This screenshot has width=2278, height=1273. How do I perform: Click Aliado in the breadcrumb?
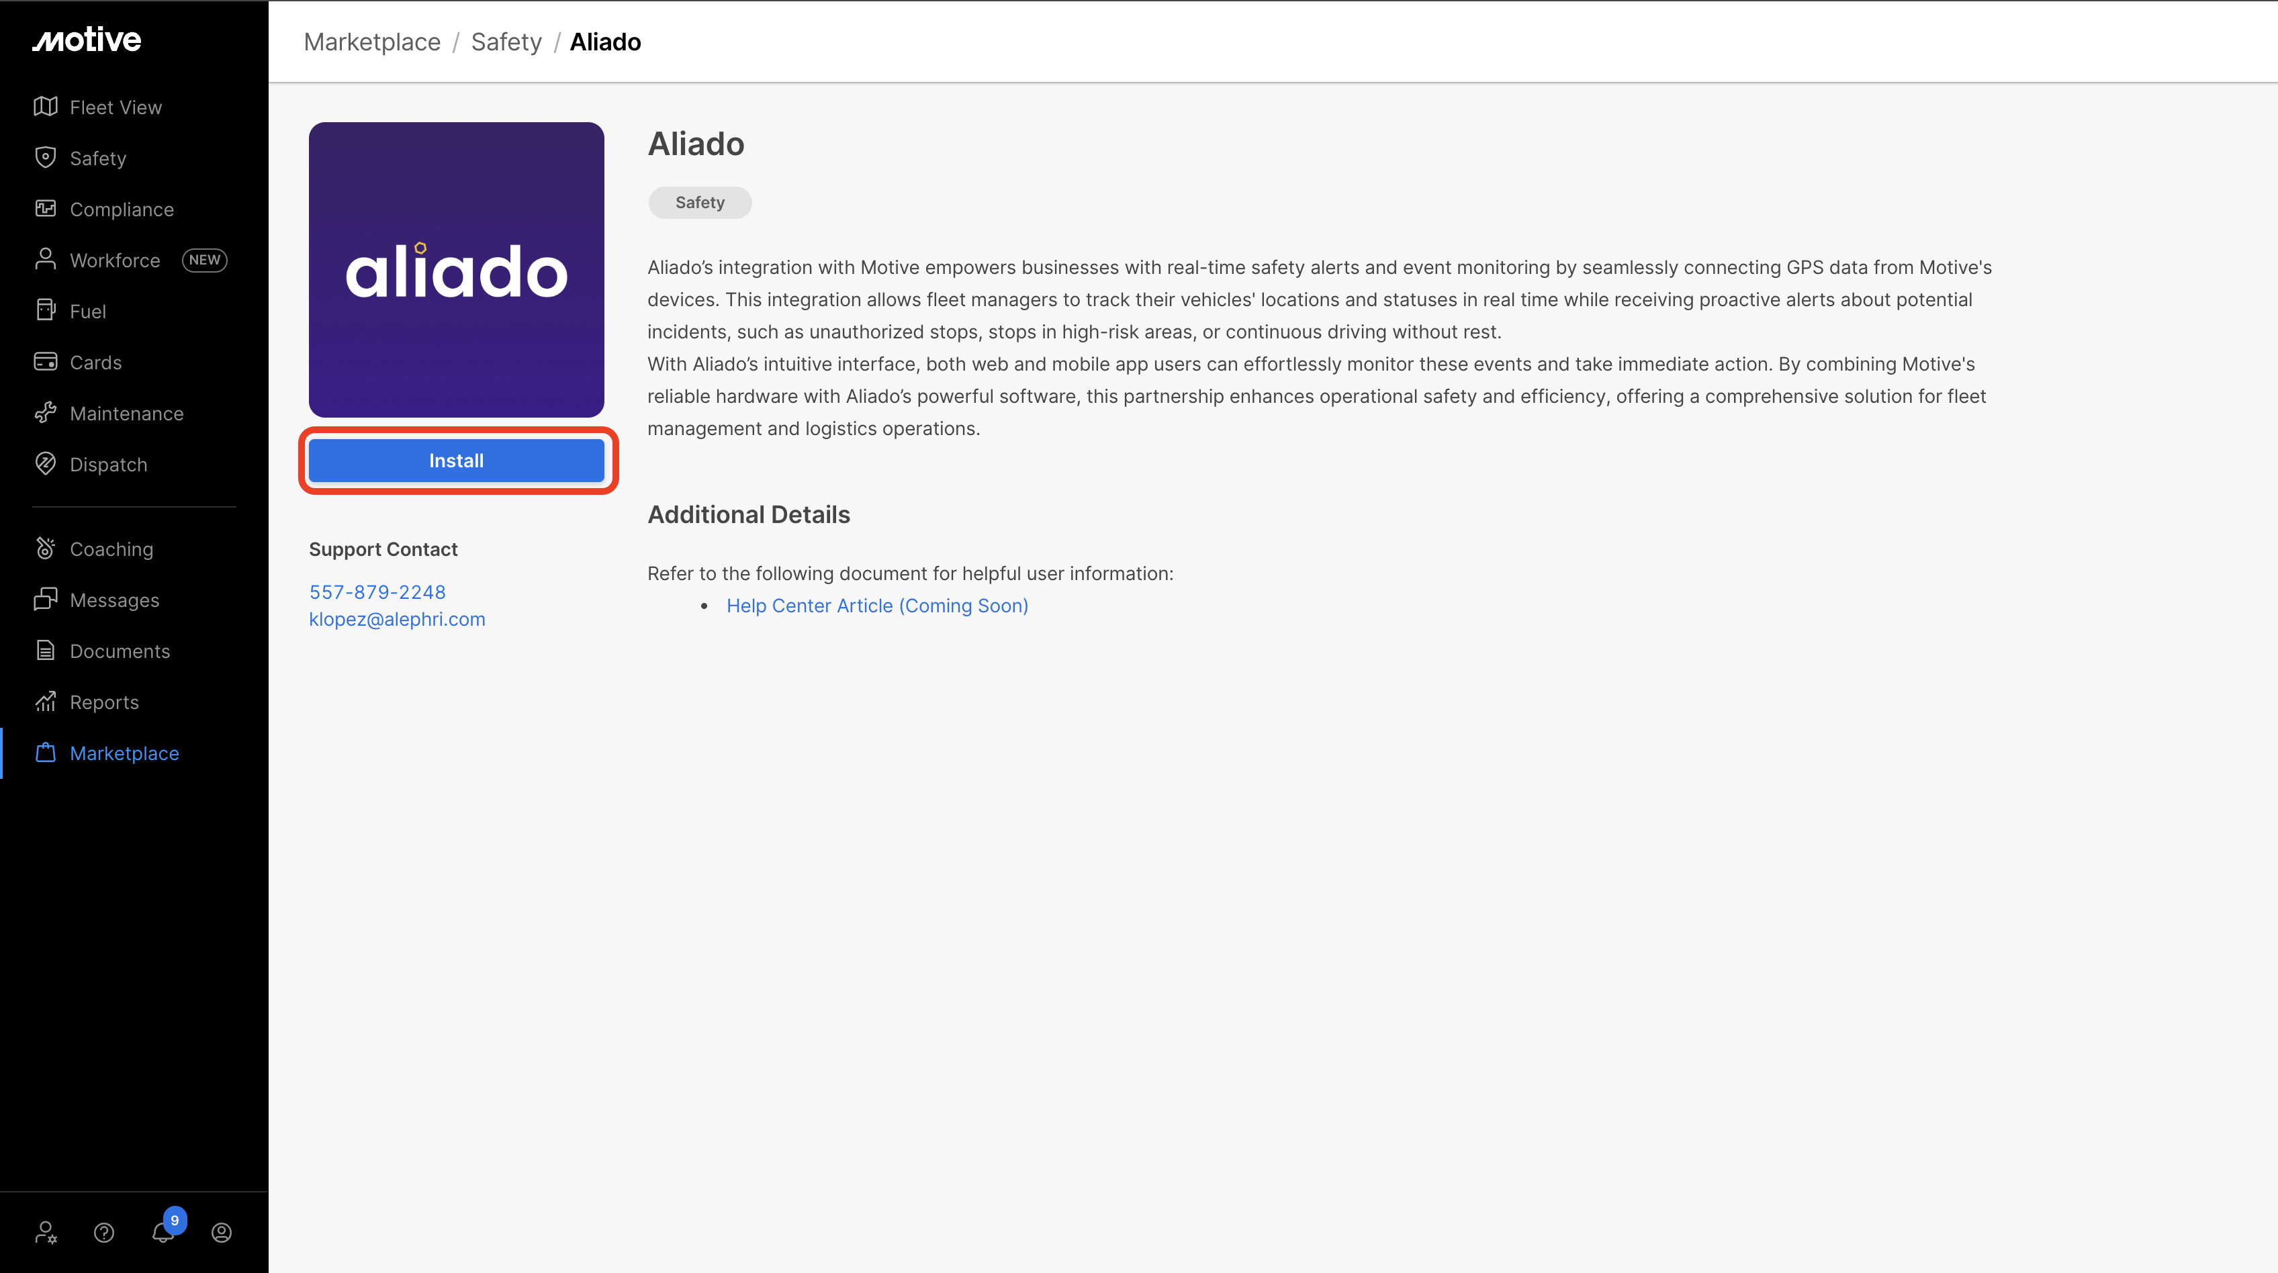pos(605,42)
